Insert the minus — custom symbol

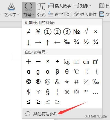[x=38, y=61]
